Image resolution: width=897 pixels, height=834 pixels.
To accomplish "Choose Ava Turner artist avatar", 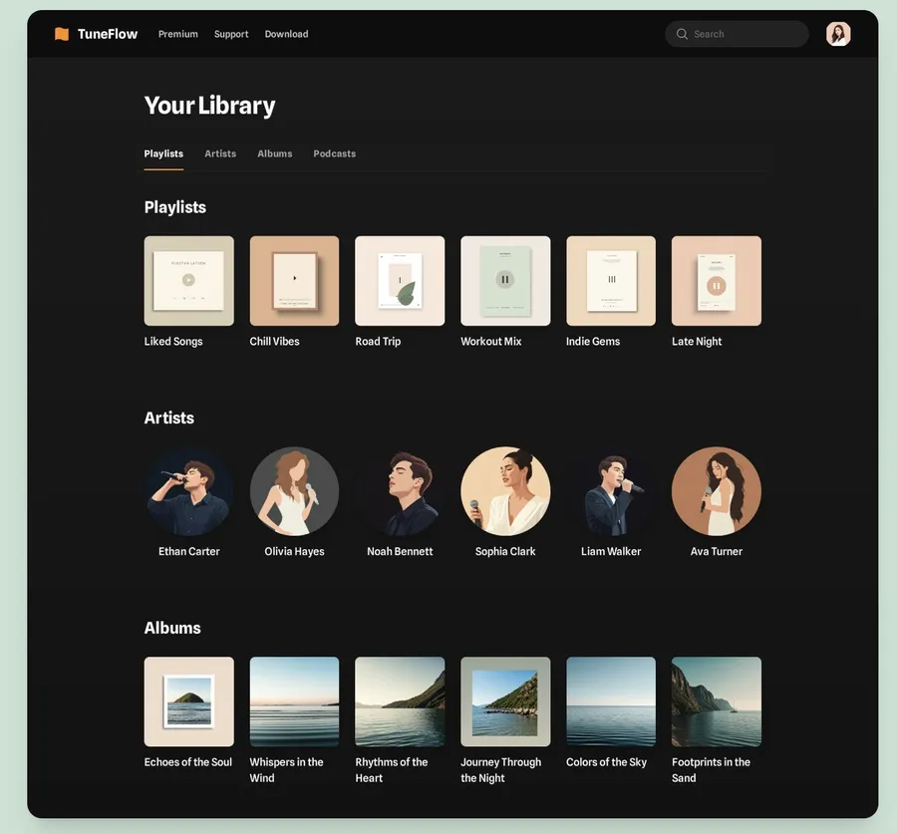I will [x=716, y=491].
